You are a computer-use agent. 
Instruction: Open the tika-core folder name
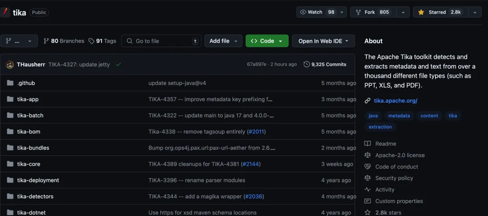coord(28,164)
